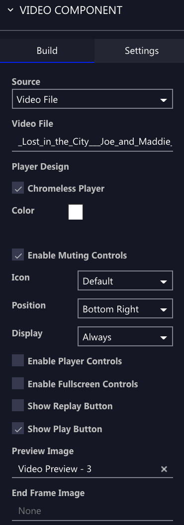
Task: Click the End Frame Image None field
Action: [92, 511]
